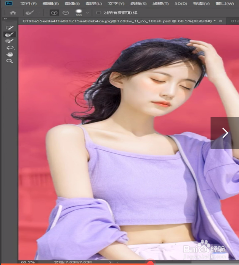This screenshot has width=239, height=265.
Task: Go to next image with right chevron
Action: [225, 133]
